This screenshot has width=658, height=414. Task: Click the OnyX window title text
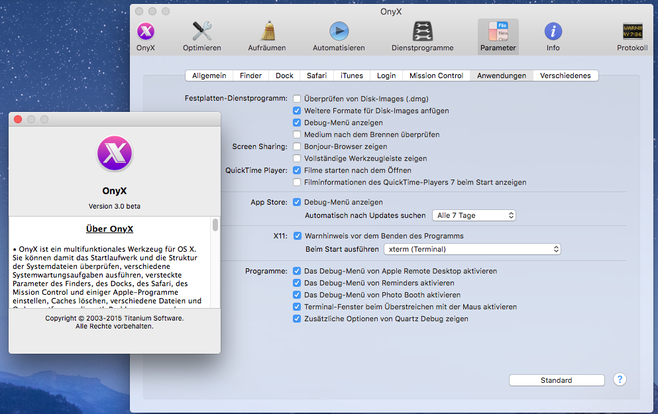click(391, 12)
